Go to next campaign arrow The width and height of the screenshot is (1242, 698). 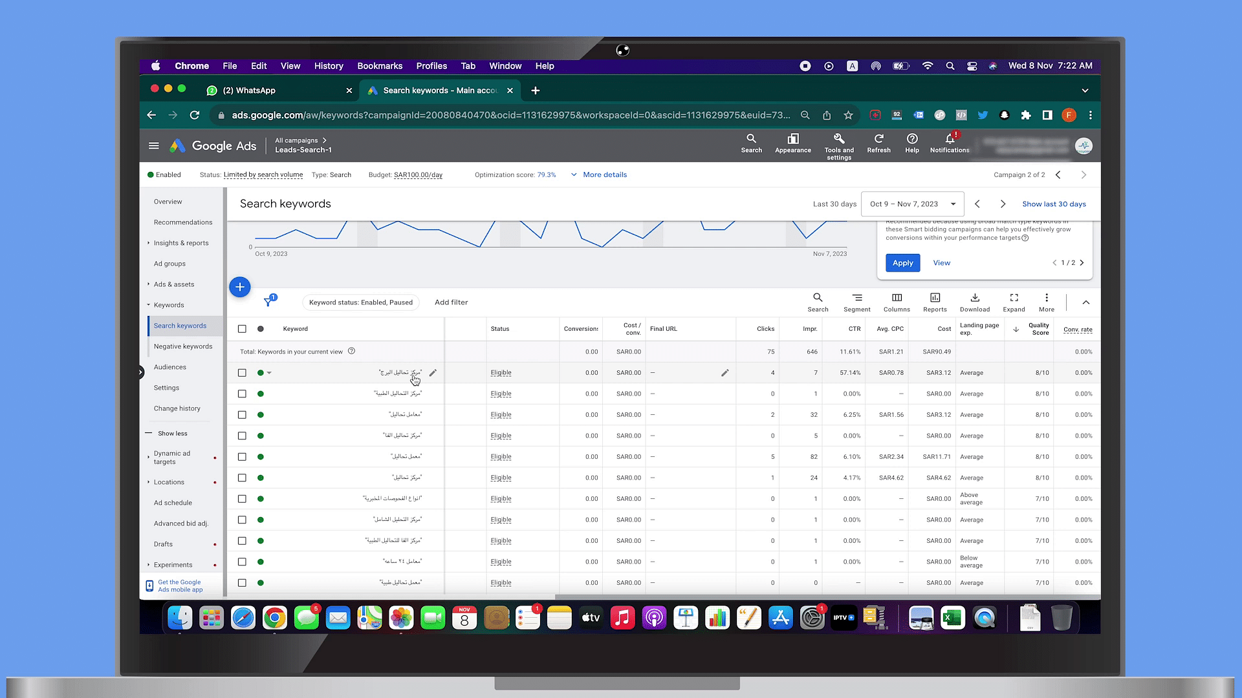(x=1084, y=174)
